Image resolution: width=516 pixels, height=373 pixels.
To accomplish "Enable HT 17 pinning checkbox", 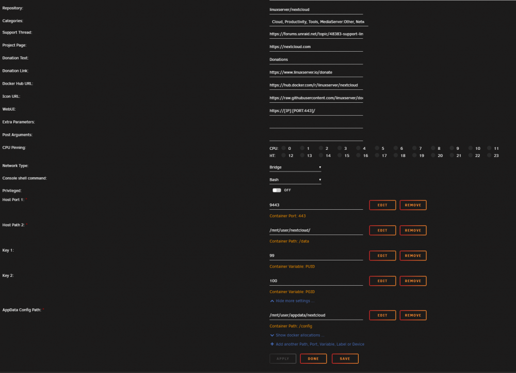I will pyautogui.click(x=377, y=155).
